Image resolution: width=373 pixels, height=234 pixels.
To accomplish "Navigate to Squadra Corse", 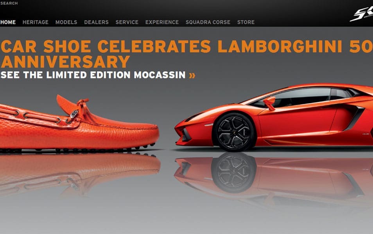I will [x=208, y=22].
